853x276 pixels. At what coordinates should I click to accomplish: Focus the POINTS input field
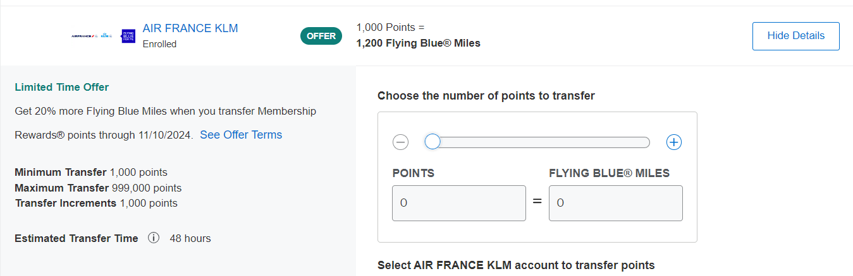(459, 203)
